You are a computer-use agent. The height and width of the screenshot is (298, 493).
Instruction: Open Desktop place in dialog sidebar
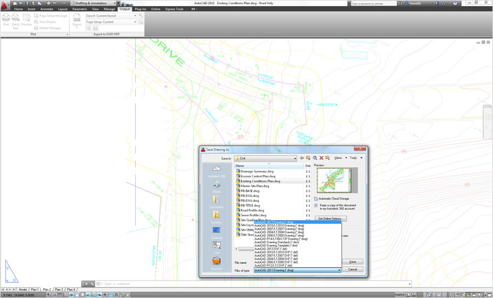click(216, 233)
